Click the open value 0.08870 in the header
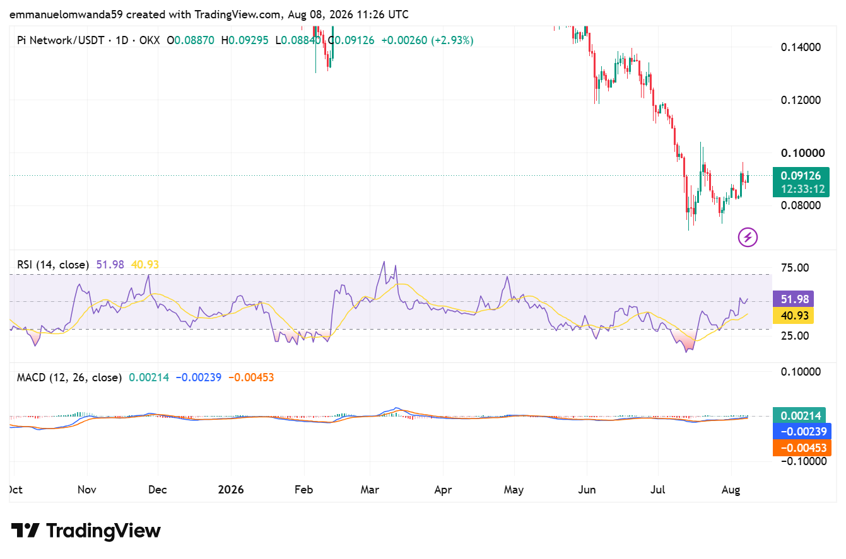Viewport: 846px width, 559px height. [195, 40]
